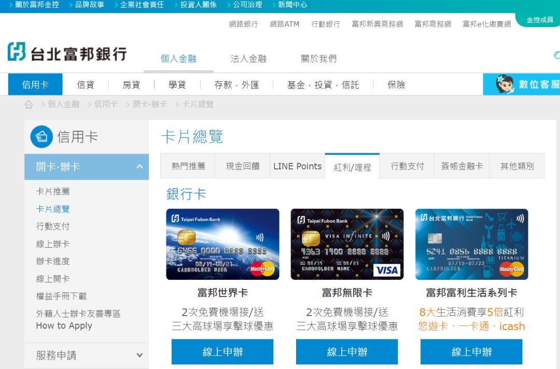Open the LINE Points tab

[297, 166]
